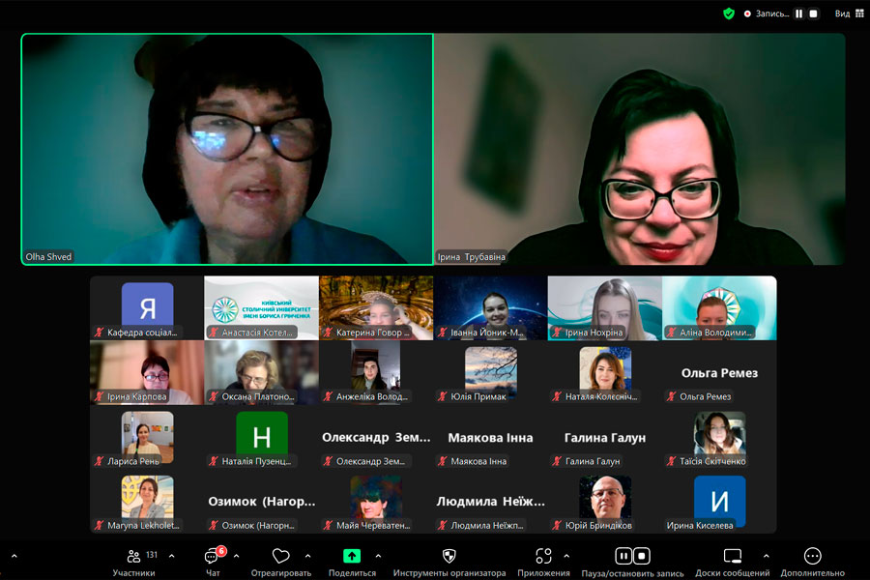This screenshot has width=870, height=580.
Task: Click the Катерина Говор participant tile
Action: pos(376,308)
